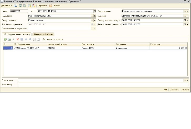Clear the Дата окончания ремонта field
Viewport: 191px width, 129px height.
coord(187,24)
